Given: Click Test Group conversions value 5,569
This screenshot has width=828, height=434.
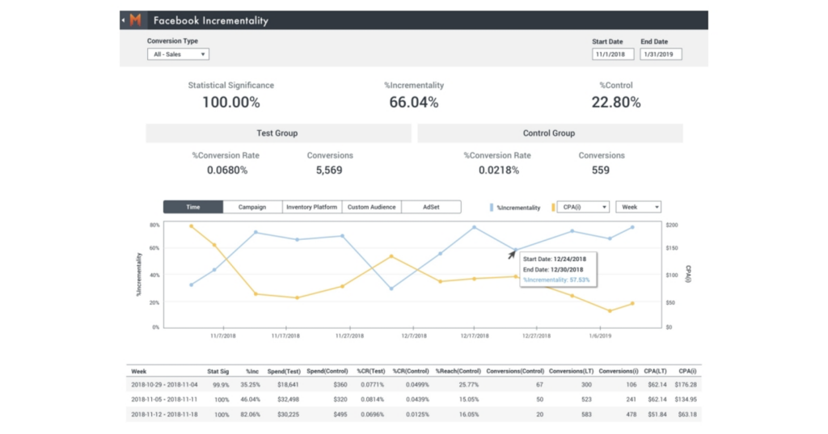Looking at the screenshot, I should pyautogui.click(x=329, y=170).
